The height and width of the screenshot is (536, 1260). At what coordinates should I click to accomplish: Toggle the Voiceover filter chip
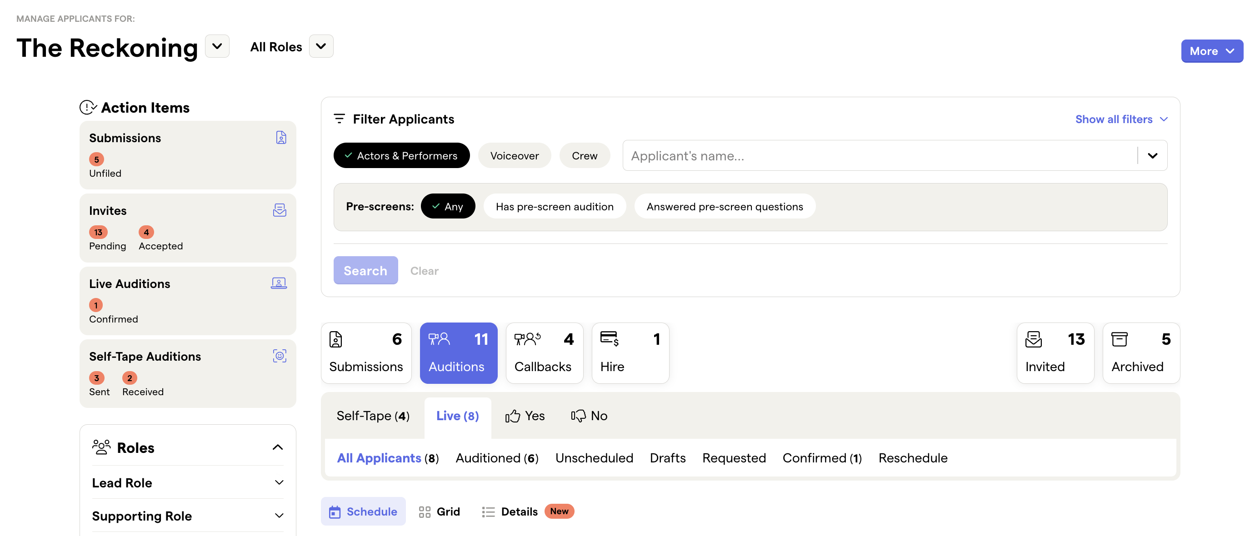514,156
